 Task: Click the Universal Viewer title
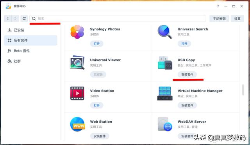point(105,60)
